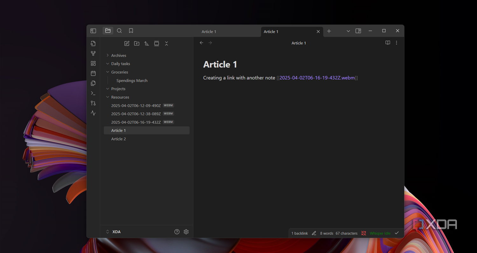This screenshot has width=477, height=253.
Task: Open the search magnifier icon
Action: [119, 31]
